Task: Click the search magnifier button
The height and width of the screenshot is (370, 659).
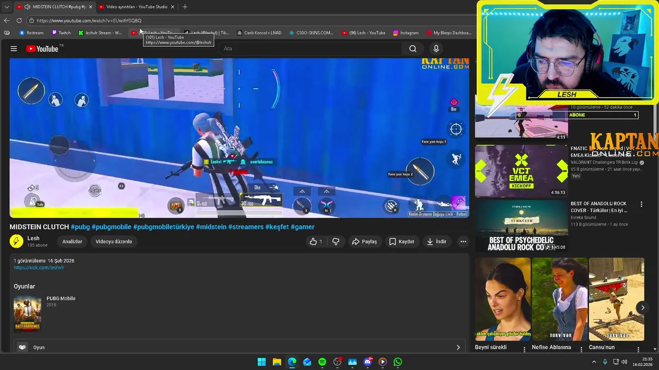Action: click(x=413, y=49)
